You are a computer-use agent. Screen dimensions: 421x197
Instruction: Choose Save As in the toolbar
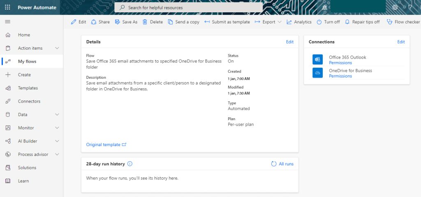(126, 22)
